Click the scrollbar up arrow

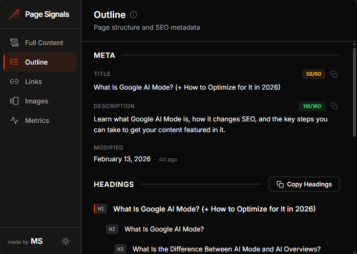[354, 44]
